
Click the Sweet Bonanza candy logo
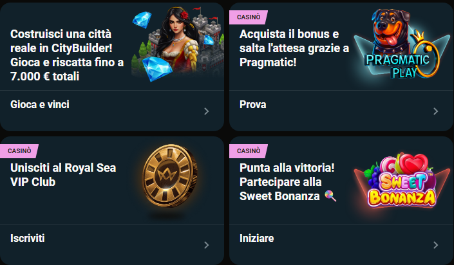tap(401, 183)
